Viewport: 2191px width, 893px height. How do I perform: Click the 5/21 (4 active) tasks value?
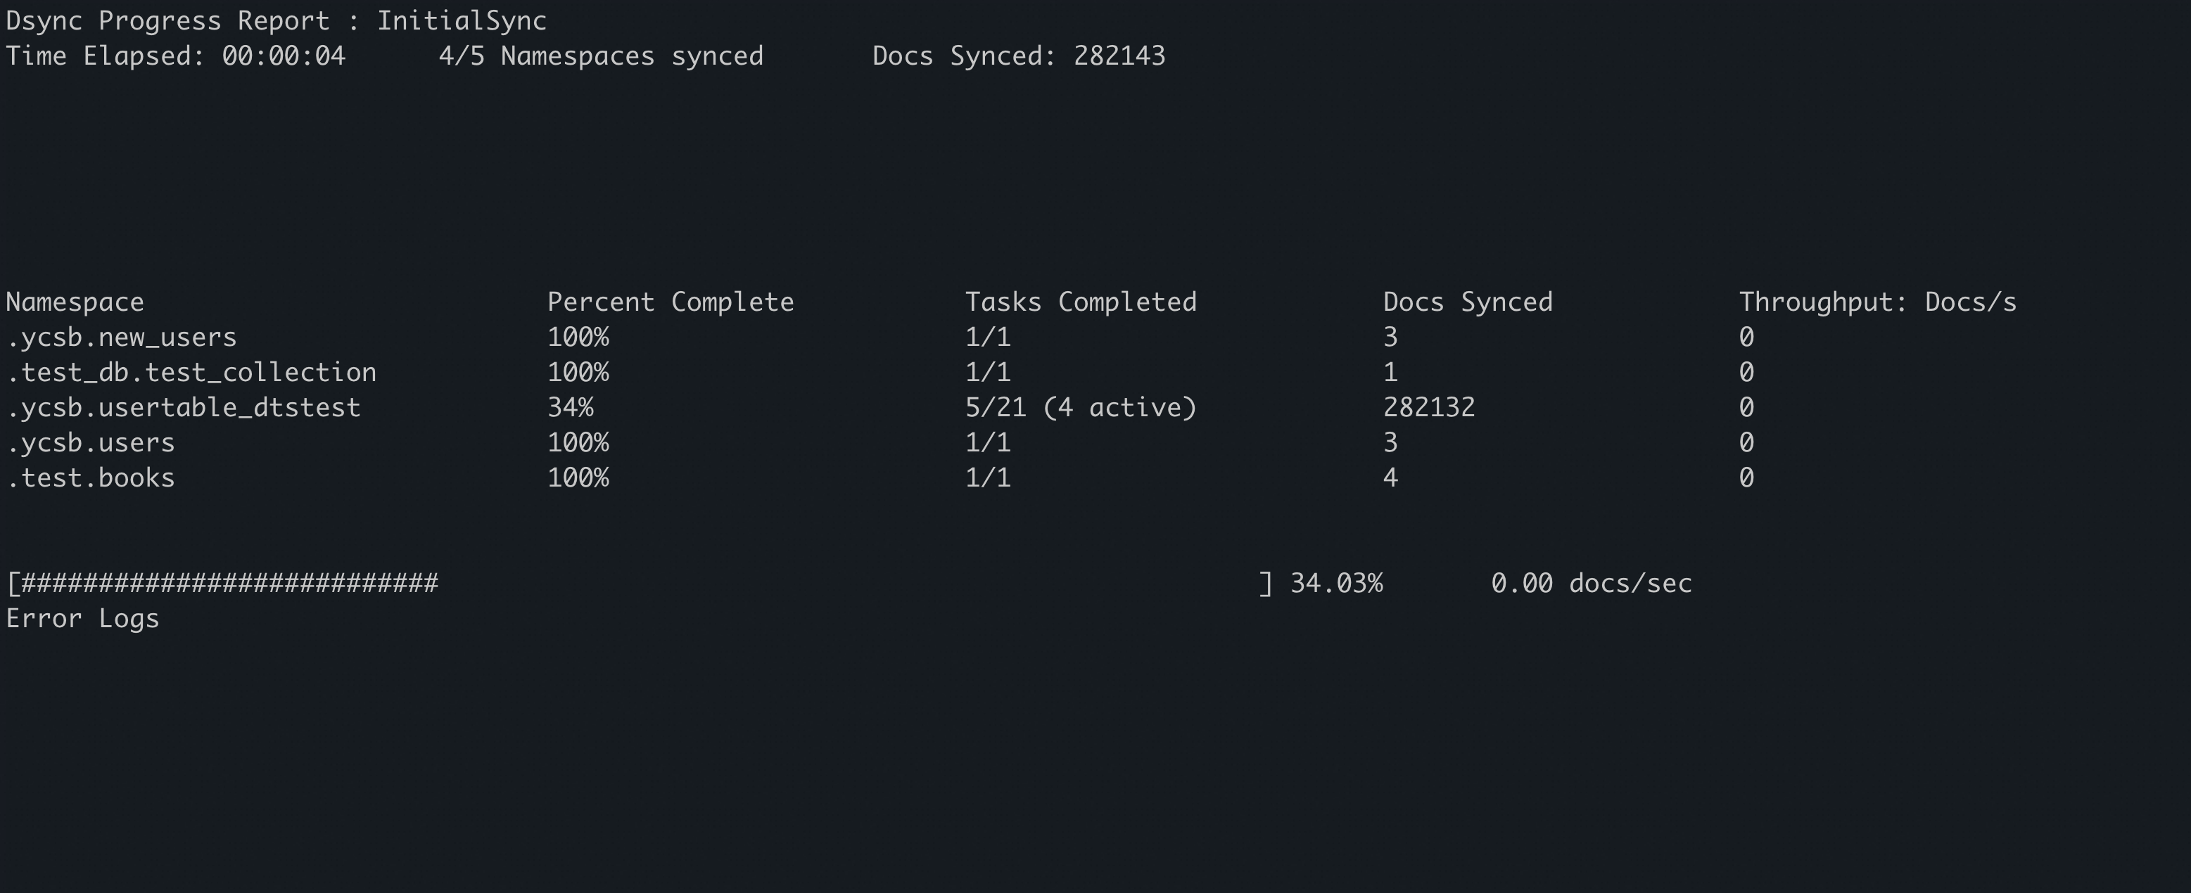(x=1080, y=408)
